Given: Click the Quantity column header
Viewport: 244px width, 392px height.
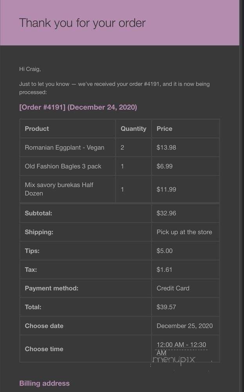Looking at the screenshot, I should click(x=133, y=129).
